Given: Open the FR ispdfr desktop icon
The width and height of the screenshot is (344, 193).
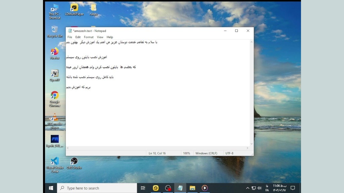Looking at the screenshot, I should (55, 141).
